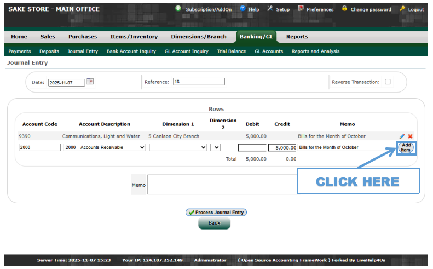Click the Preferences icon in header
433x269 pixels.
point(301,9)
